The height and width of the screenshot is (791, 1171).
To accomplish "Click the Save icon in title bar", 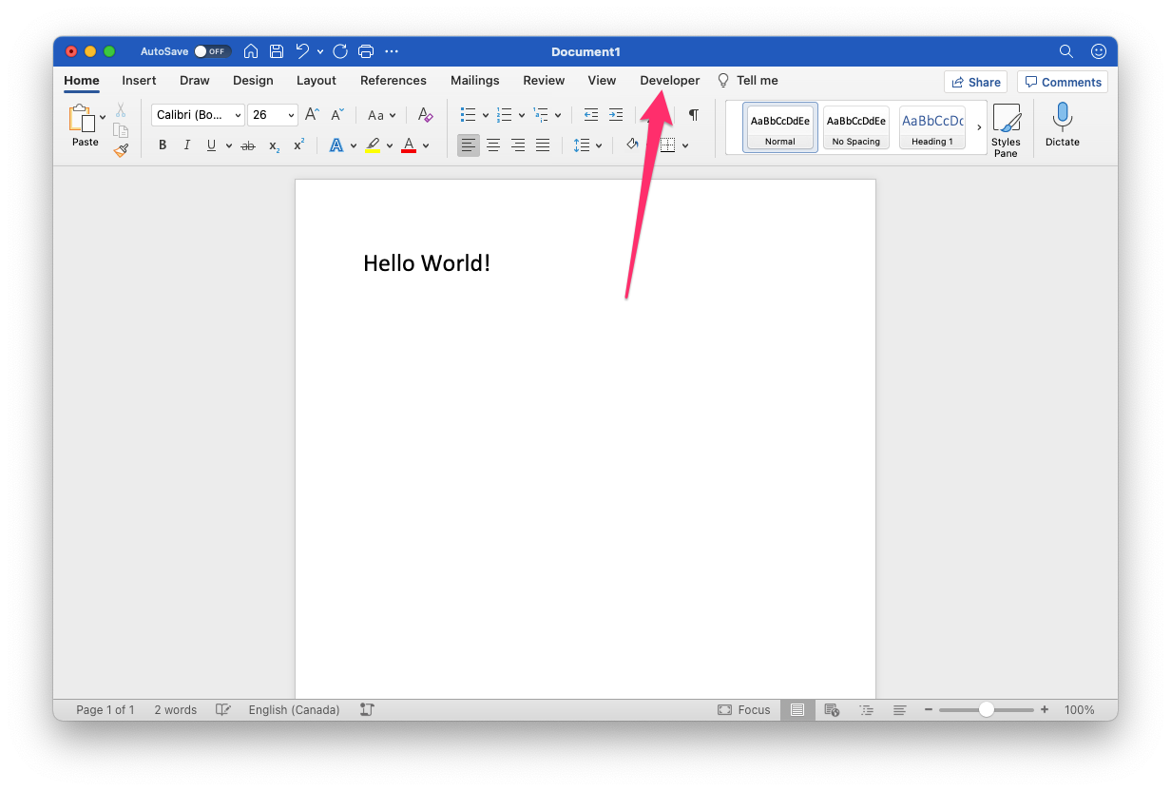I will [x=277, y=51].
